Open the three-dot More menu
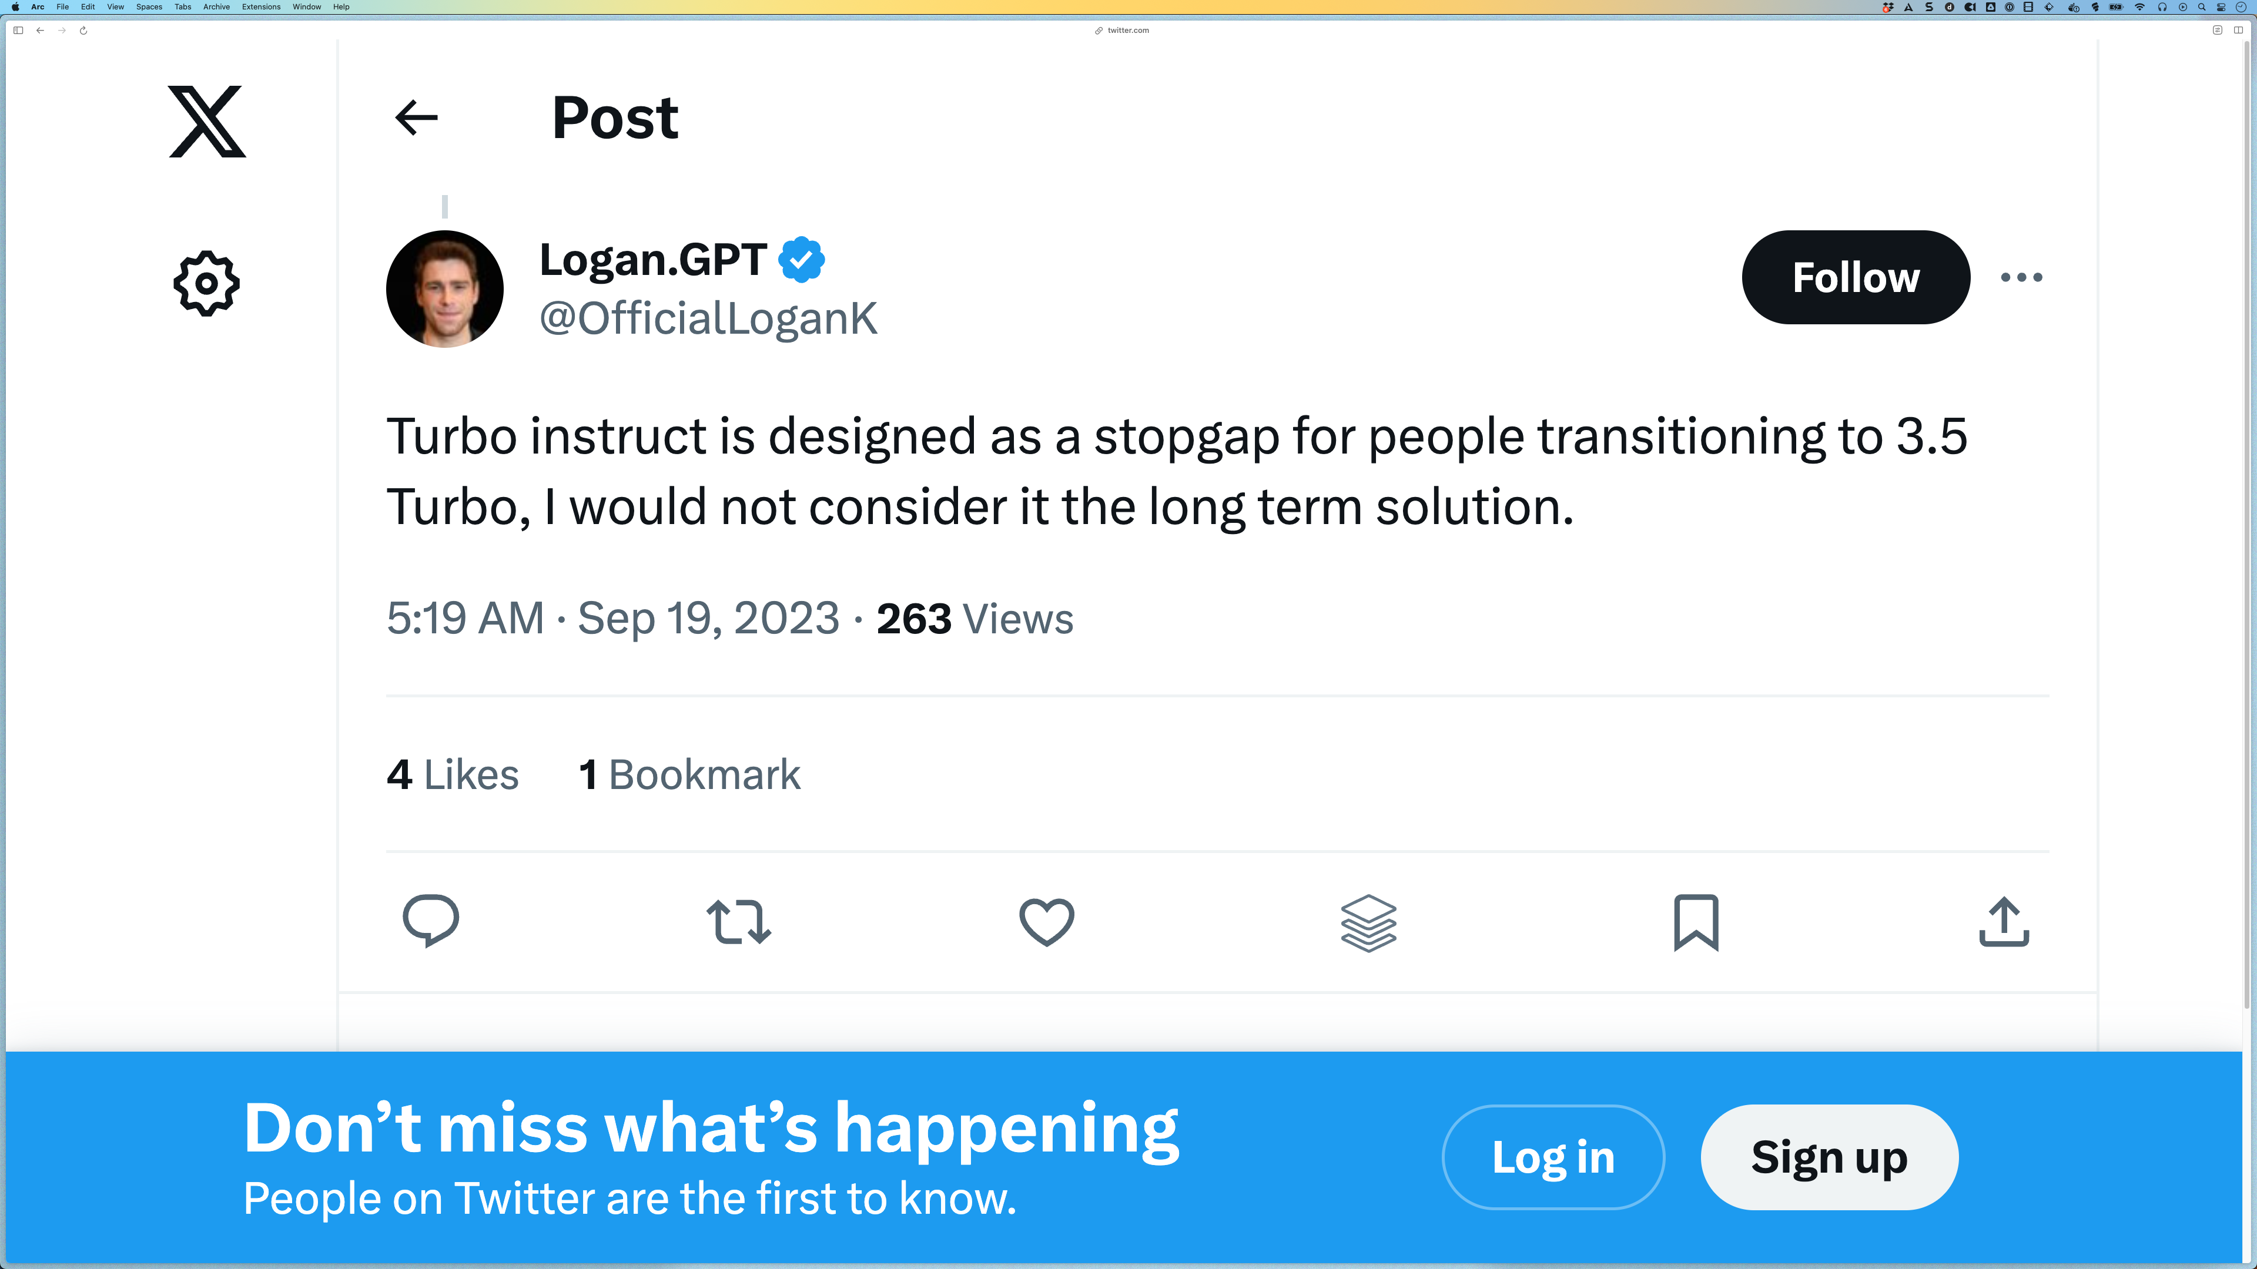The width and height of the screenshot is (2257, 1269). 2021,278
